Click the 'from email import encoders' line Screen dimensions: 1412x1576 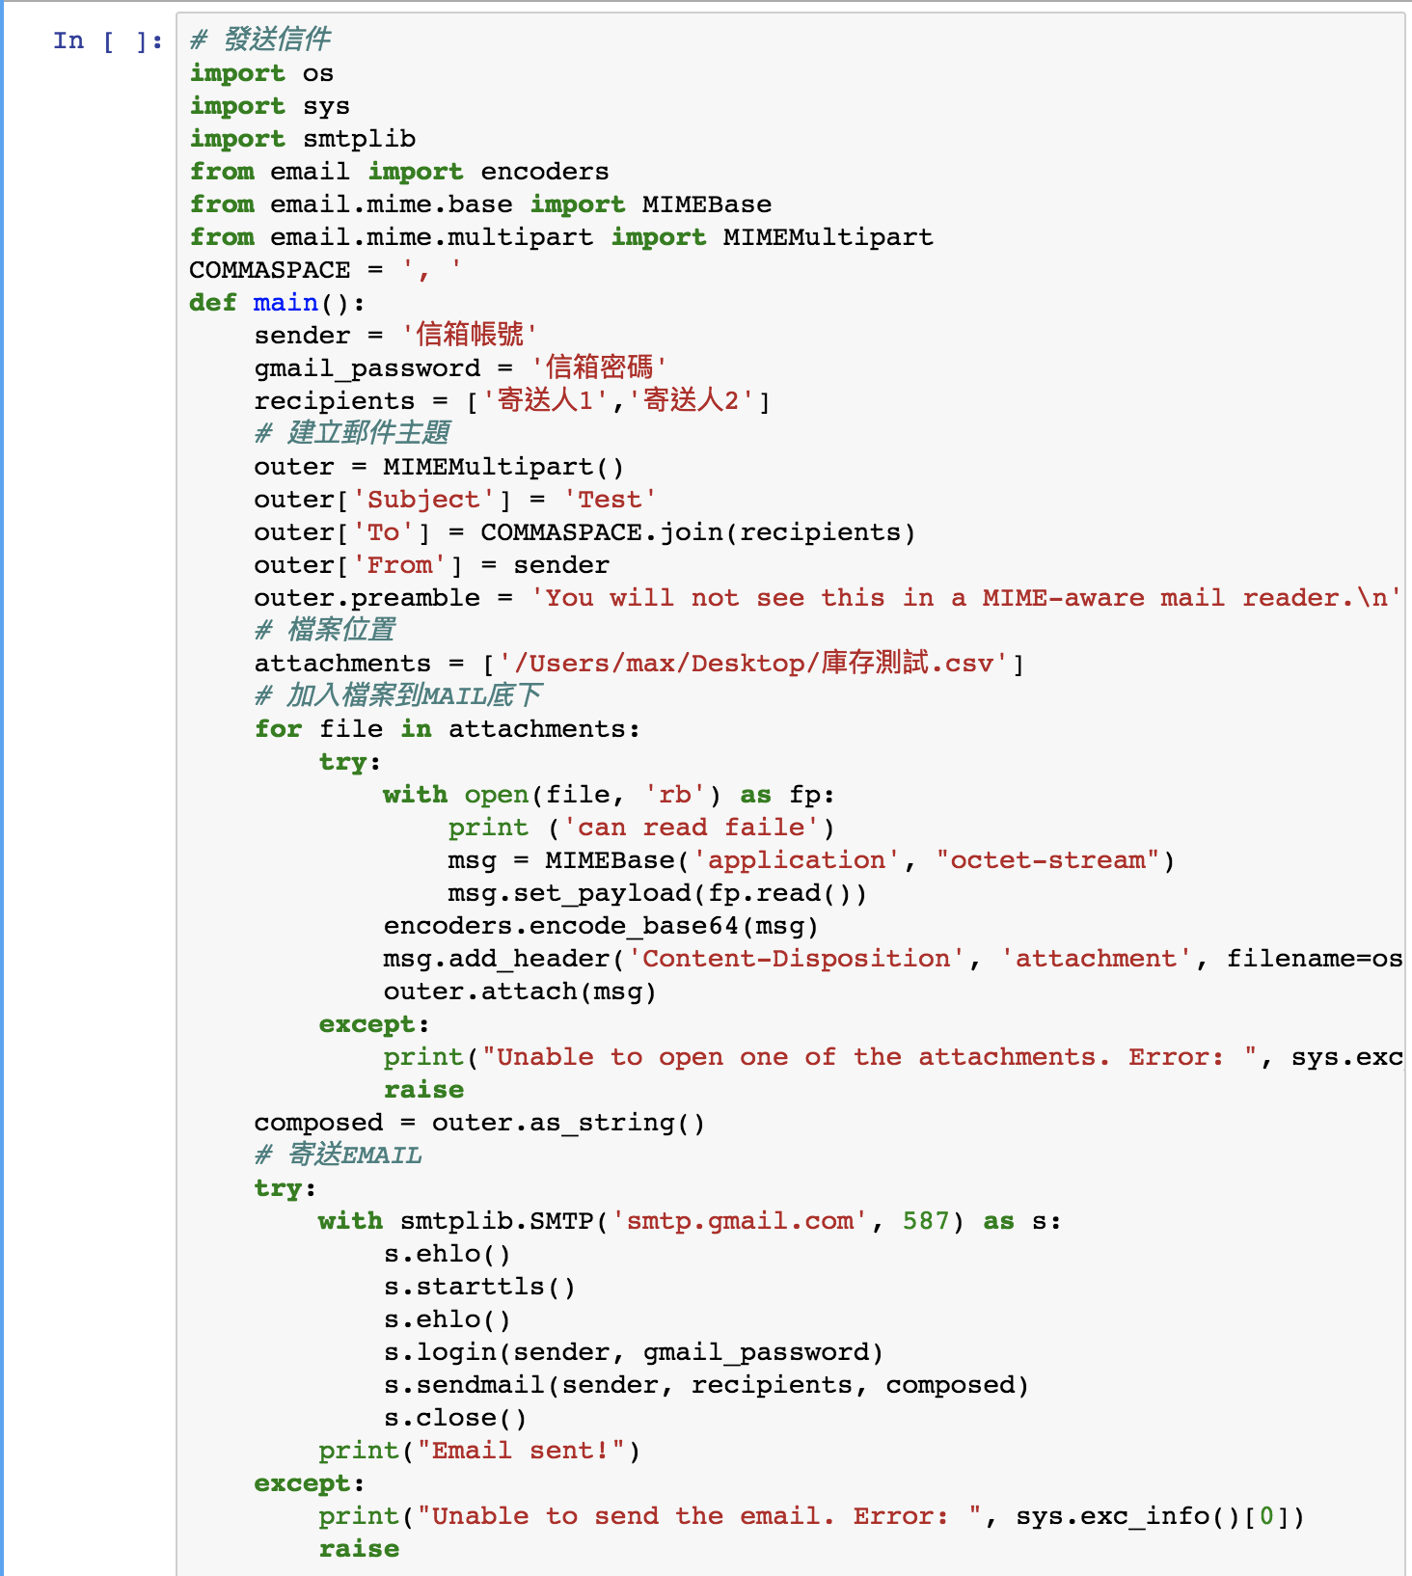399,172
